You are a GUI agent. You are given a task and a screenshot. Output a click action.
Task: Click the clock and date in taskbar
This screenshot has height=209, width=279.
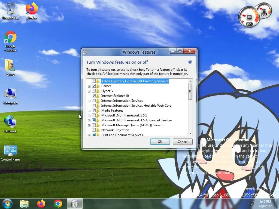[x=265, y=204]
